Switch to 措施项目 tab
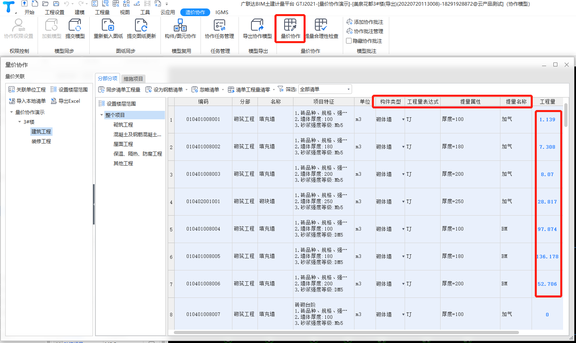 coord(133,79)
